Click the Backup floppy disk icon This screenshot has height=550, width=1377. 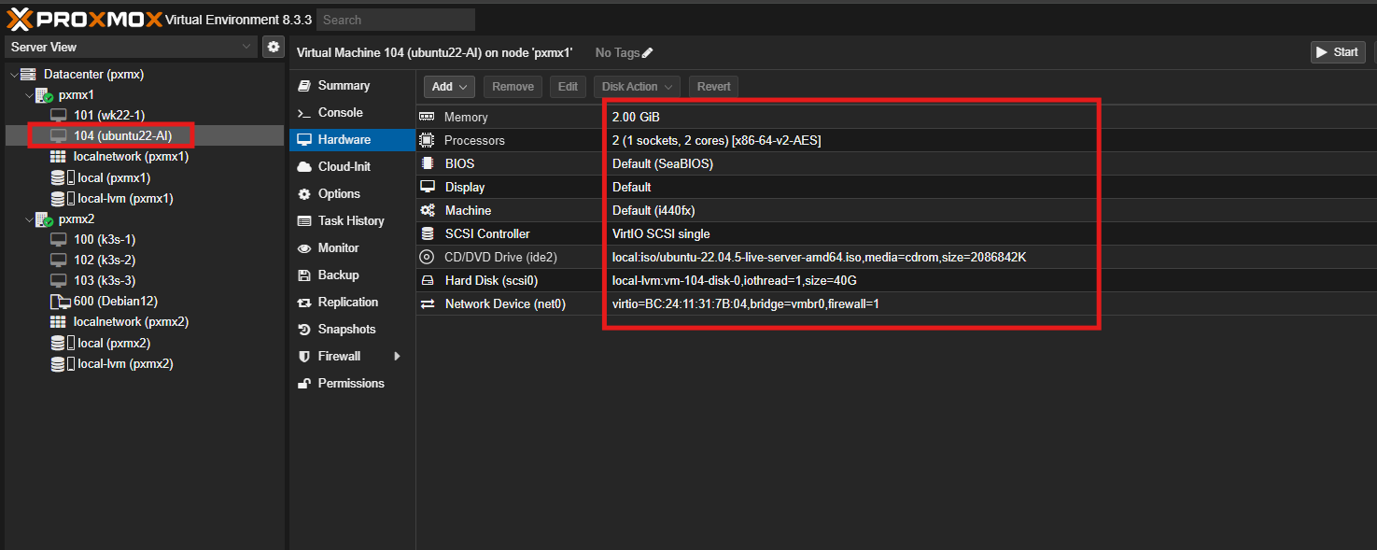tap(303, 275)
